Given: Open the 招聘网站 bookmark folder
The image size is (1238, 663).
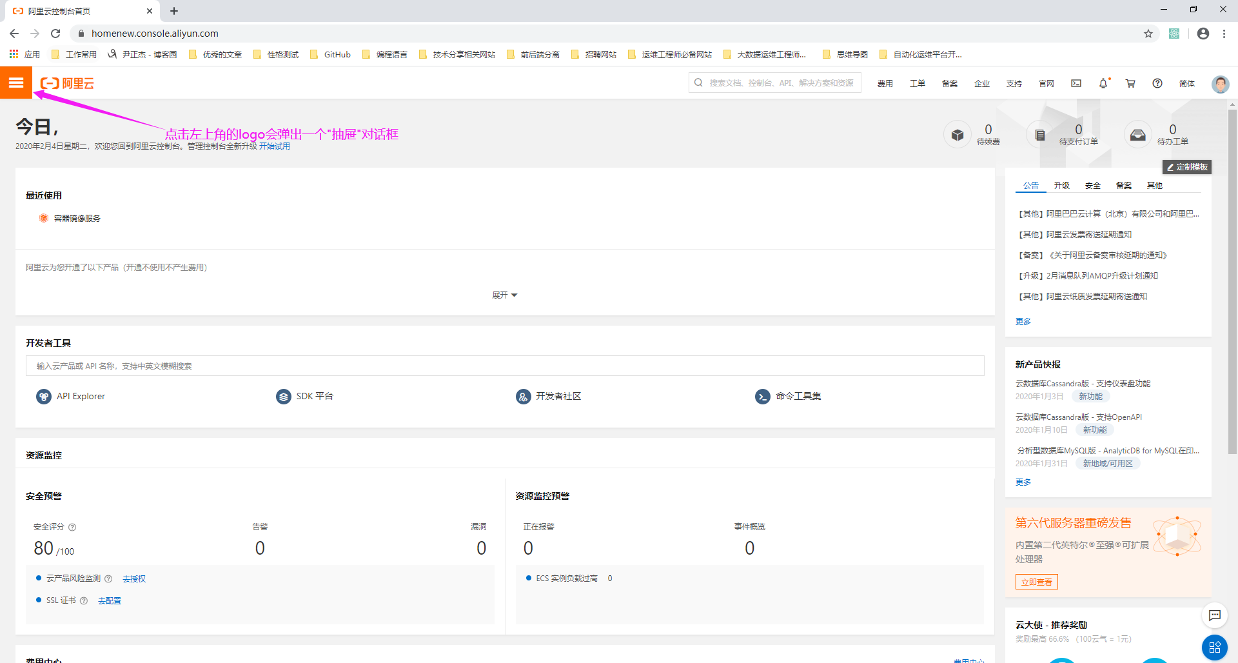Looking at the screenshot, I should 594,55.
